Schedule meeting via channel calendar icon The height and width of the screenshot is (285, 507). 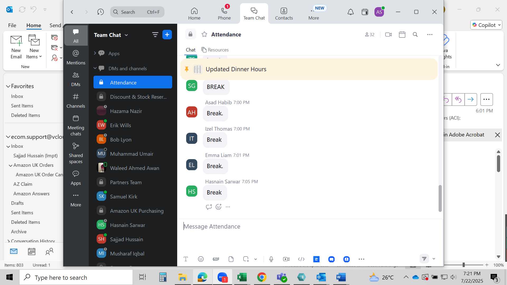(x=402, y=34)
